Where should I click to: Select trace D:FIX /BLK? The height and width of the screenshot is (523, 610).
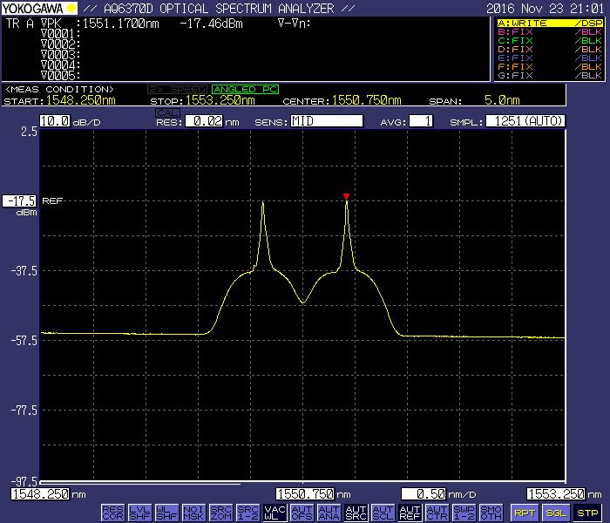pos(550,50)
